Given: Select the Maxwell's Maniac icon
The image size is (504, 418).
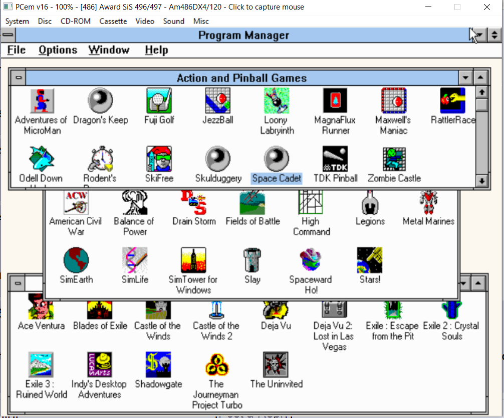Looking at the screenshot, I should pos(394,101).
